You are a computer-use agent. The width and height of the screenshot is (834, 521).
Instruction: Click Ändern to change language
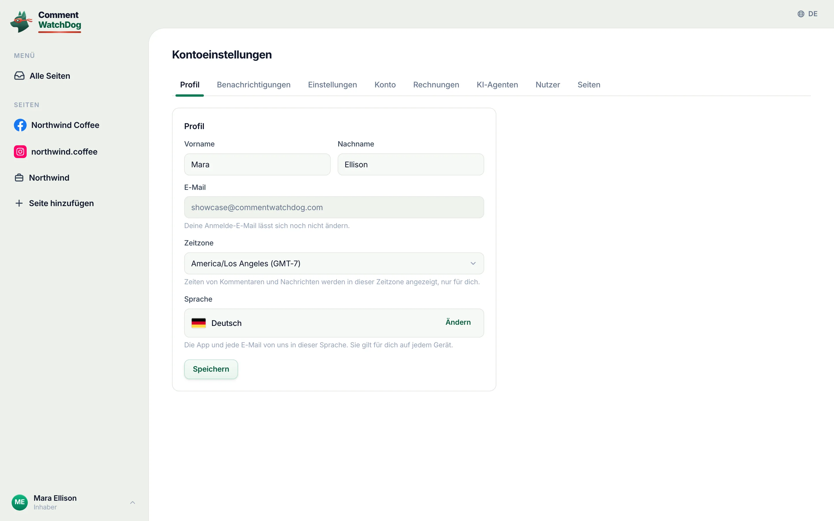tap(458, 322)
